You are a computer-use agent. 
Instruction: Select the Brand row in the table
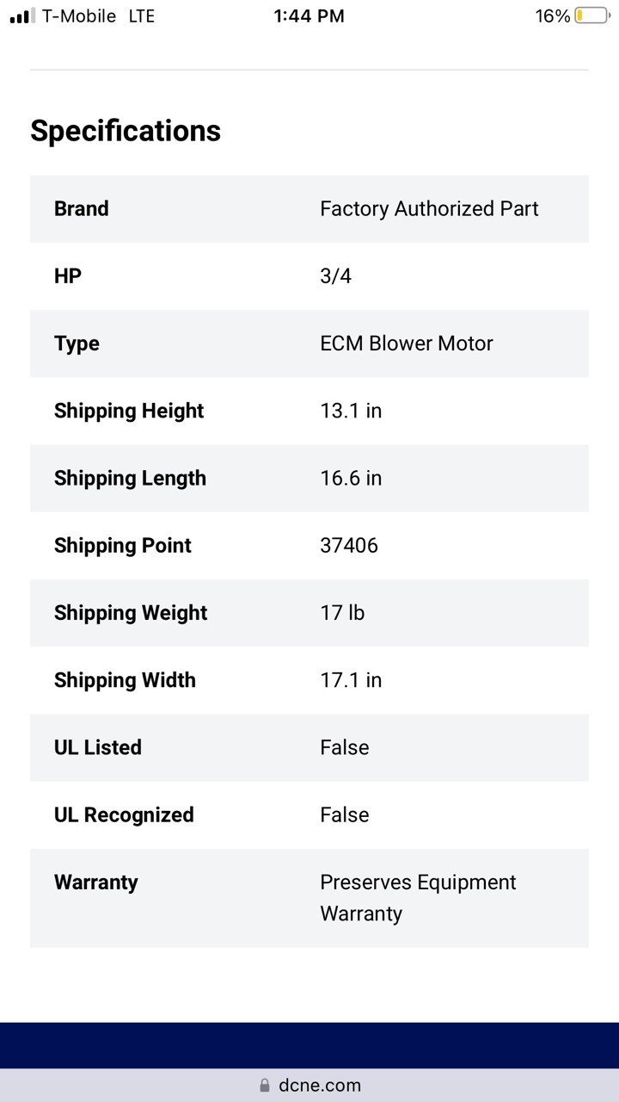tap(309, 208)
